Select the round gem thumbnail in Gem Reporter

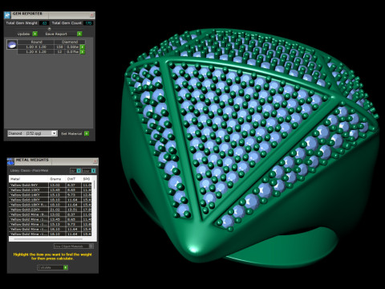click(12, 45)
